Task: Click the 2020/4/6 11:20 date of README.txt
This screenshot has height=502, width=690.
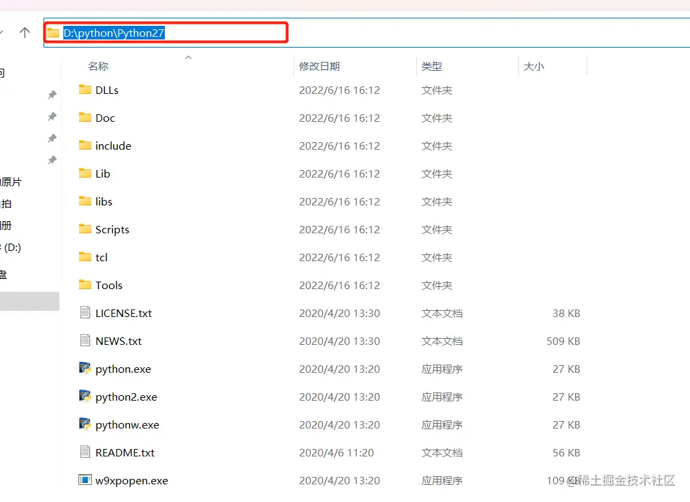Action: tap(336, 453)
